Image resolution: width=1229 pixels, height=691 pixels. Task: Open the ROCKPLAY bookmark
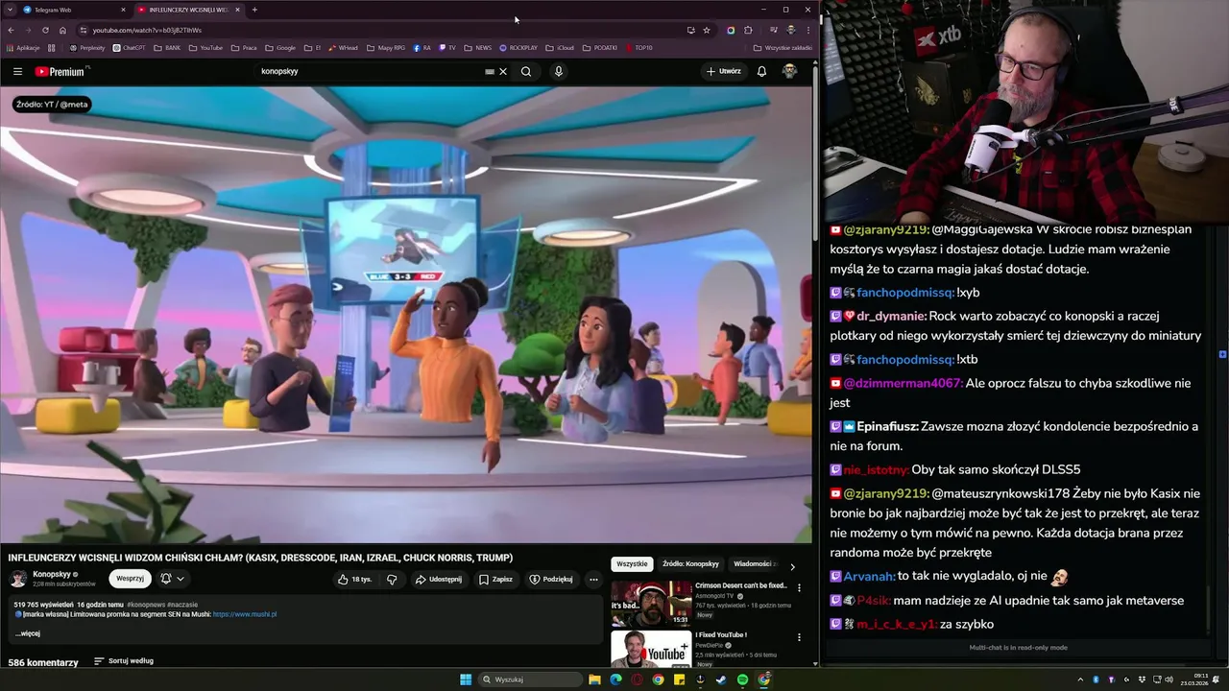tap(518, 47)
